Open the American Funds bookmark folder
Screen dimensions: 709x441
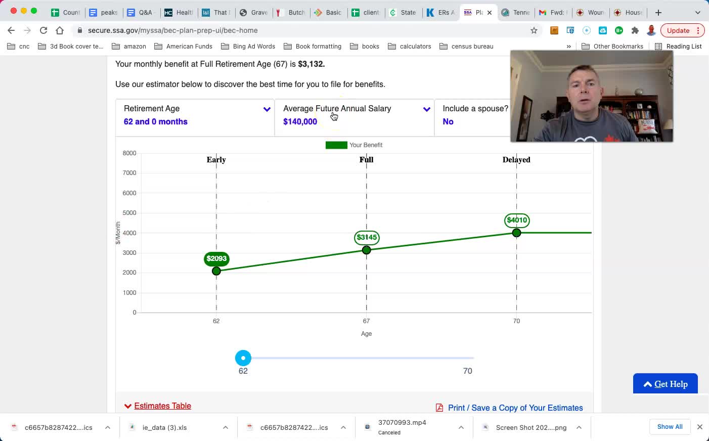pyautogui.click(x=184, y=46)
